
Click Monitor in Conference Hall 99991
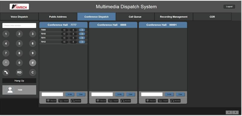click(x=175, y=101)
